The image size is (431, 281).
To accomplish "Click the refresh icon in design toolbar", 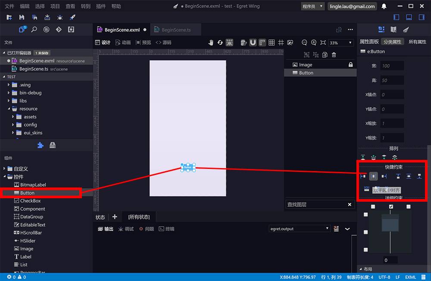I will pyautogui.click(x=220, y=42).
